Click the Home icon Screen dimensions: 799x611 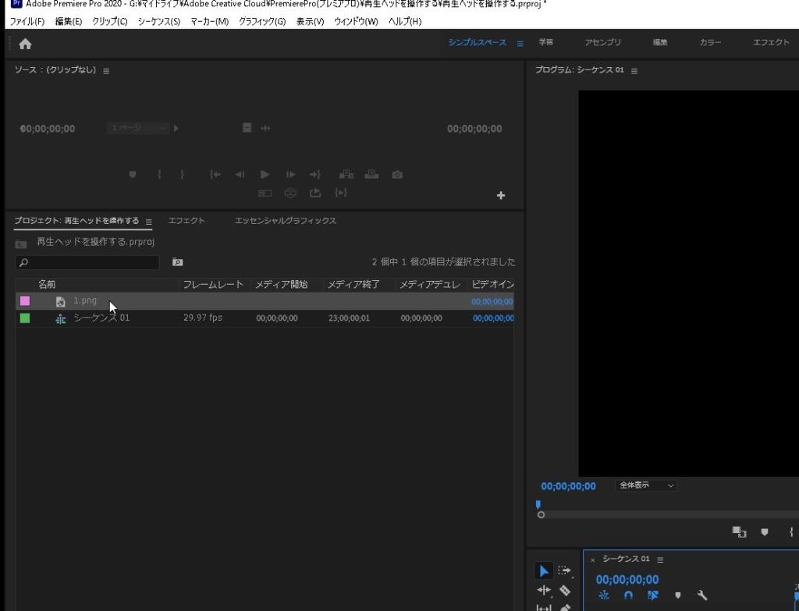[25, 44]
